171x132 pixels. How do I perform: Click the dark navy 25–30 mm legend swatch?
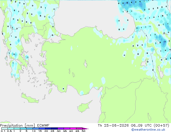point(54,128)
